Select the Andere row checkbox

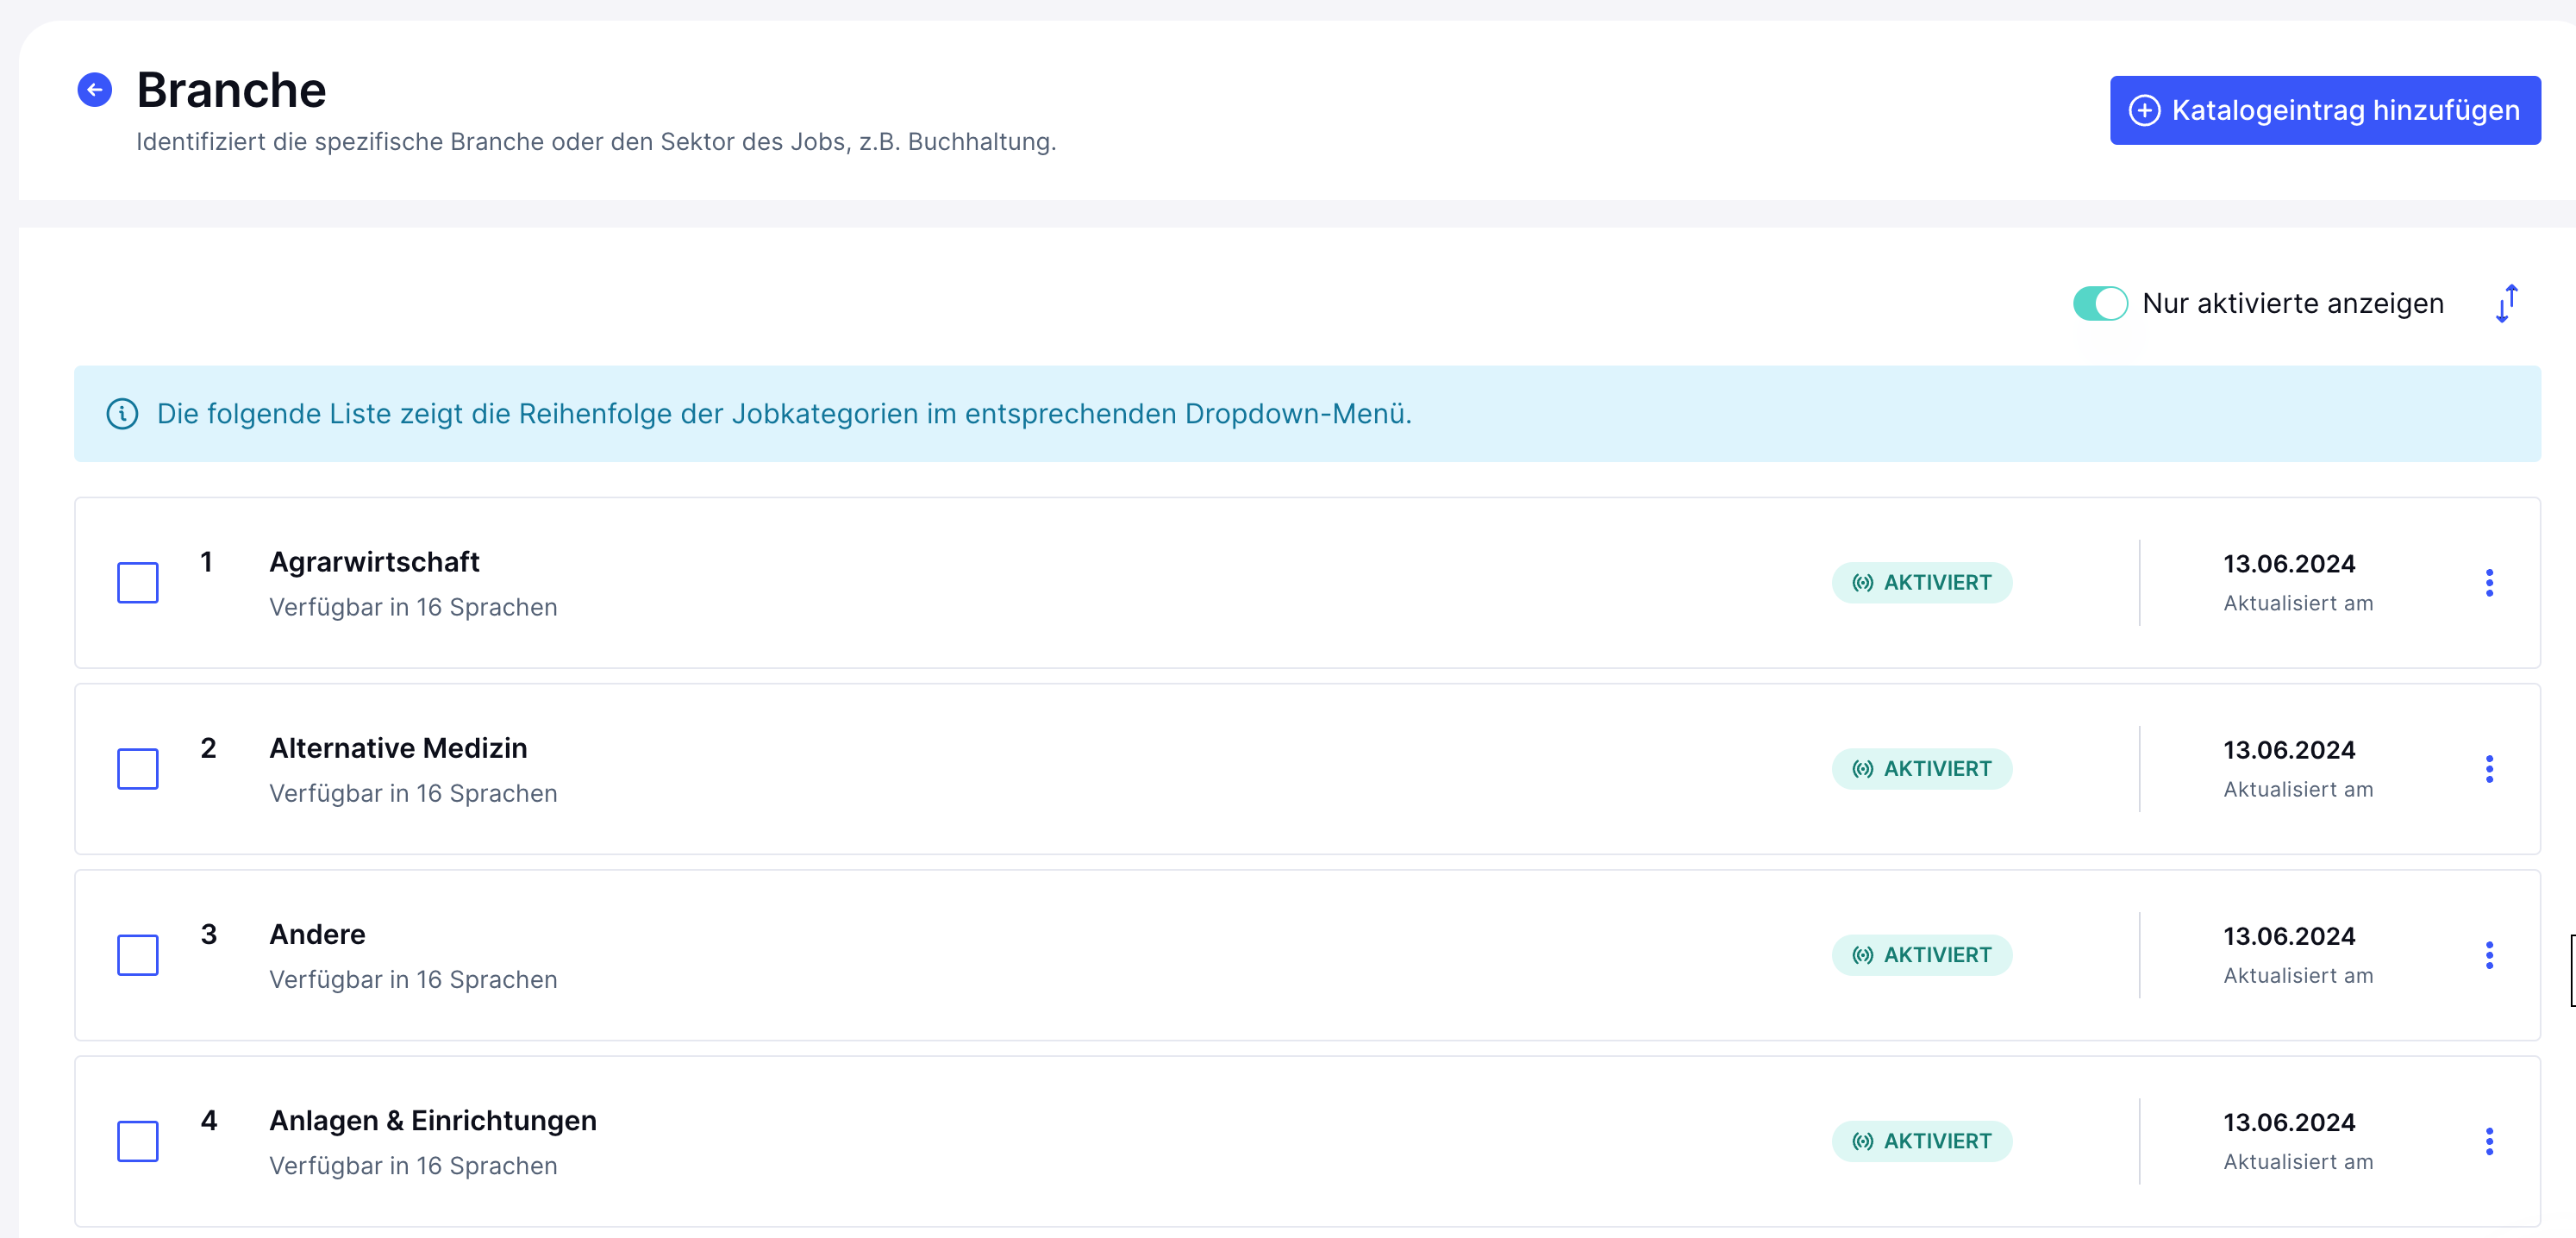pos(138,955)
